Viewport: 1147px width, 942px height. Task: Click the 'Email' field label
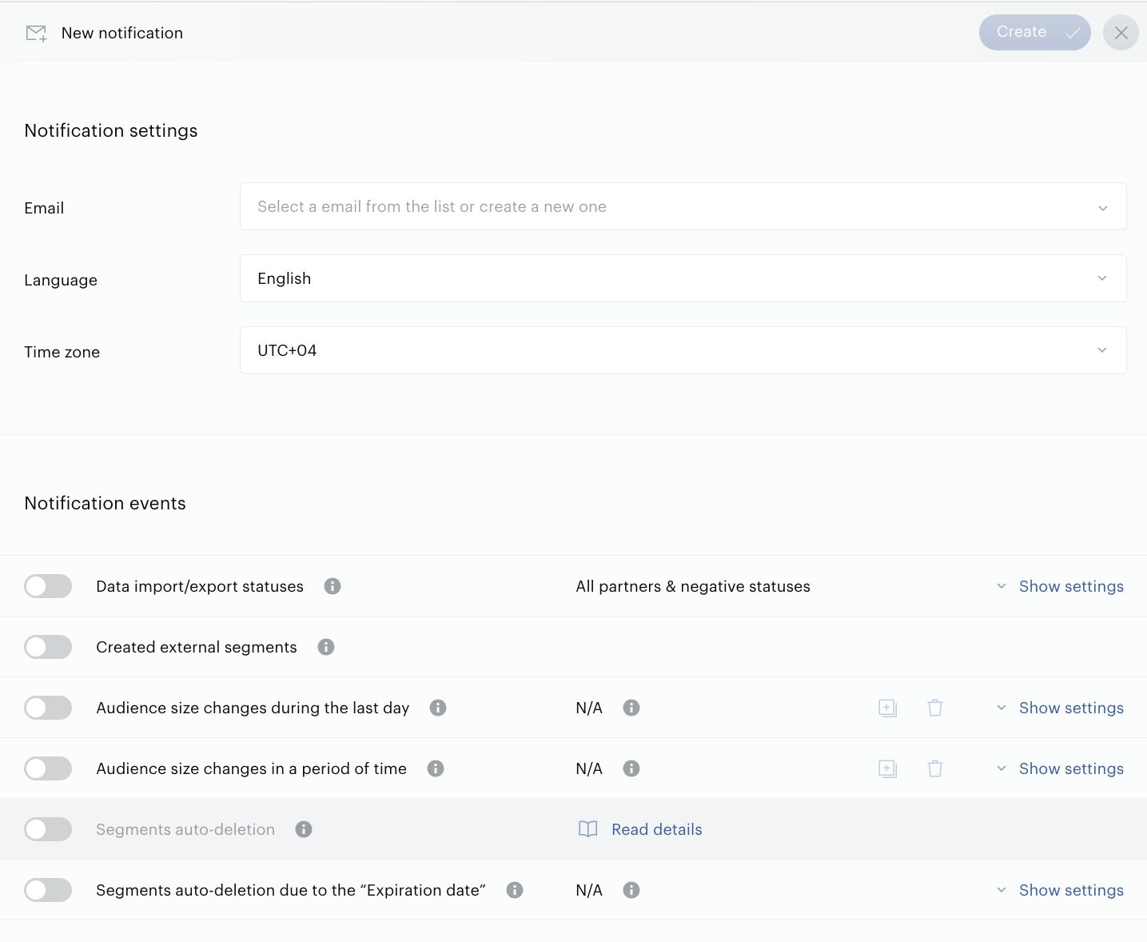[44, 208]
